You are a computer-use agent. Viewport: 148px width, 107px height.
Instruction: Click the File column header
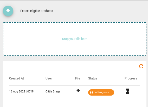[78, 78]
